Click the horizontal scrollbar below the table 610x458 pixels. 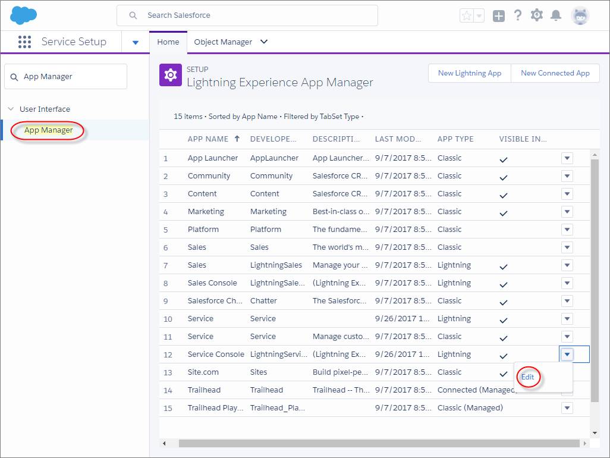coord(379,443)
